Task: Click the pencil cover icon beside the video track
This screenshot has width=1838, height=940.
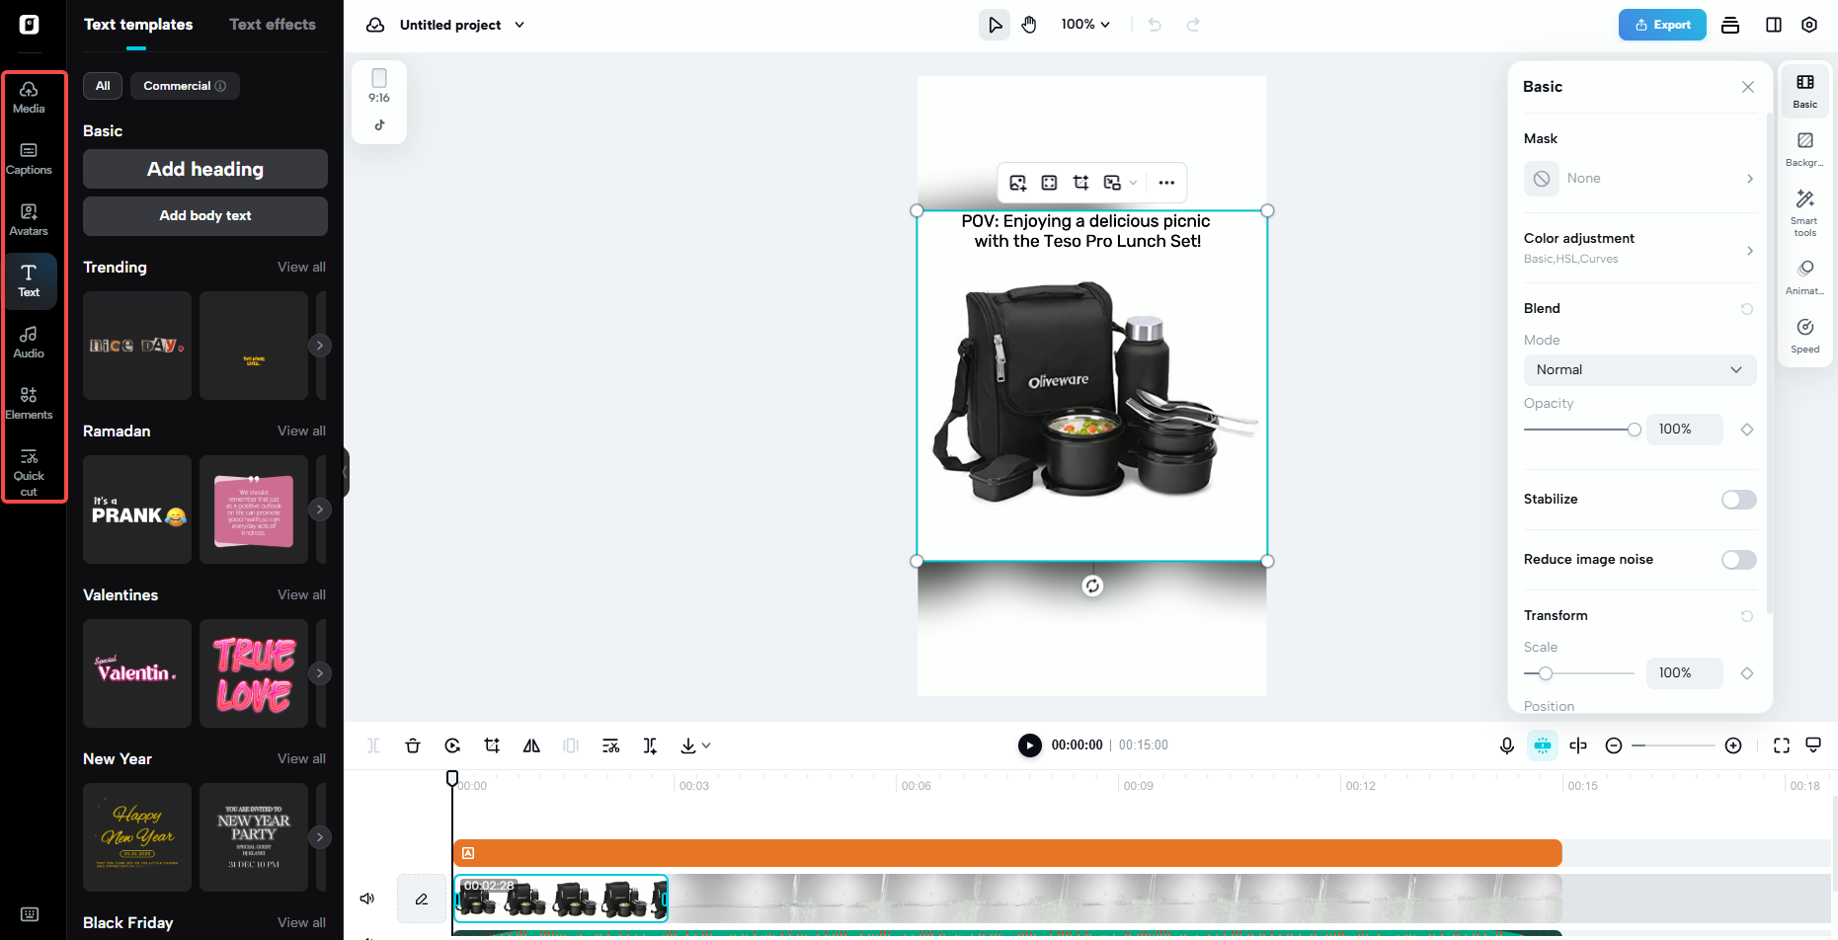Action: tap(421, 899)
